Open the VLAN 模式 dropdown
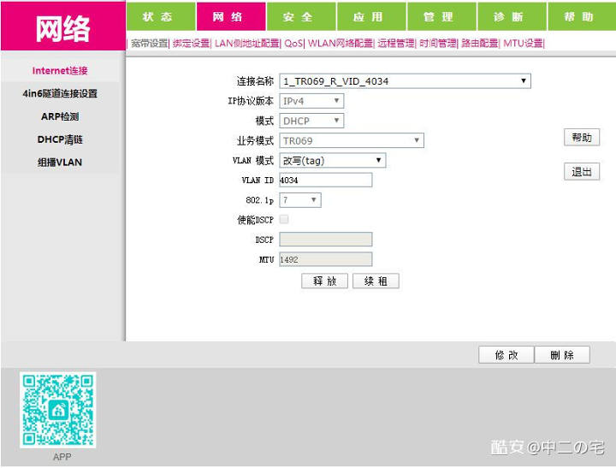The height and width of the screenshot is (468, 616). click(x=333, y=160)
